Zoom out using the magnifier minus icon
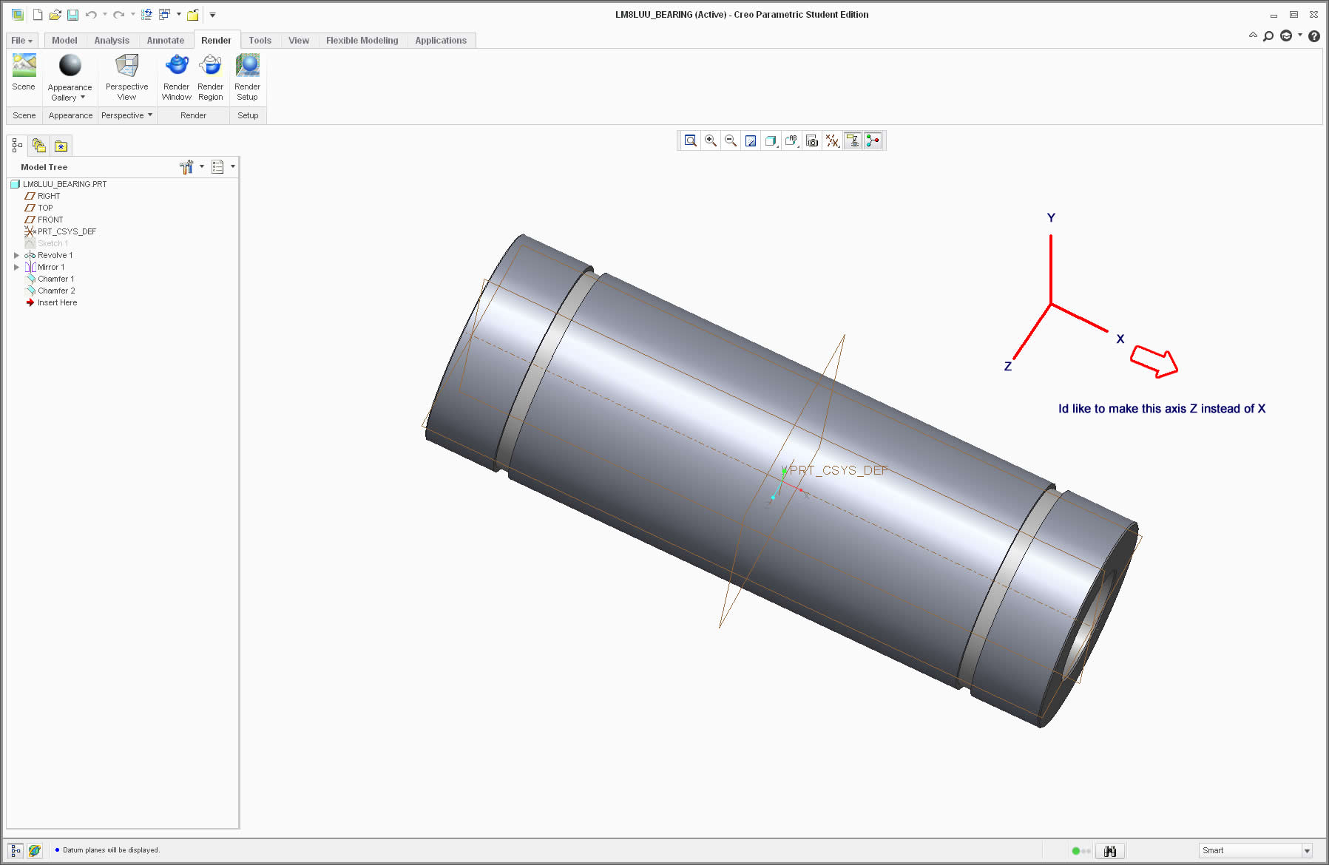Screen dimensions: 1329x865 click(x=731, y=140)
